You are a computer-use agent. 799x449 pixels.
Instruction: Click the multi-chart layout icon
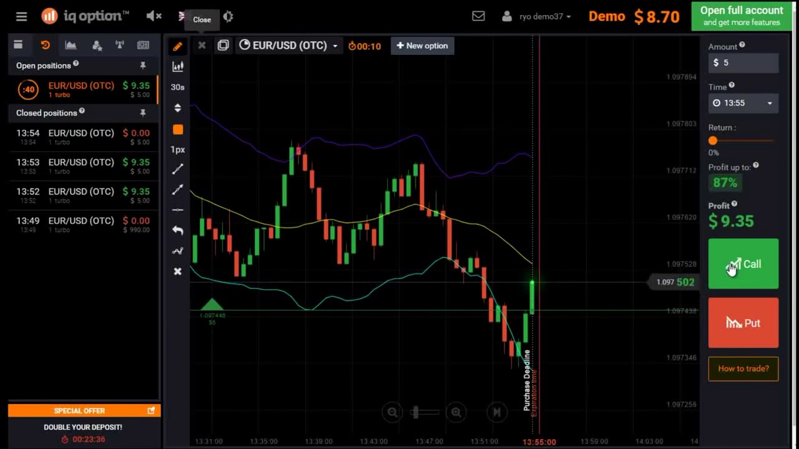click(223, 45)
